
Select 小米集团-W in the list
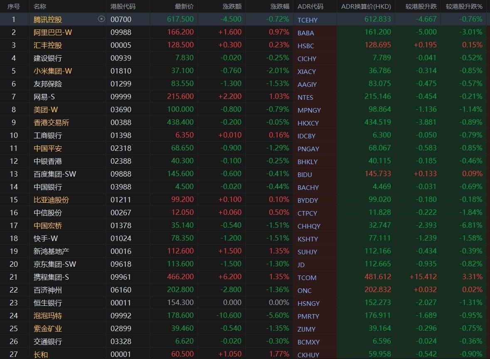pyautogui.click(x=53, y=71)
